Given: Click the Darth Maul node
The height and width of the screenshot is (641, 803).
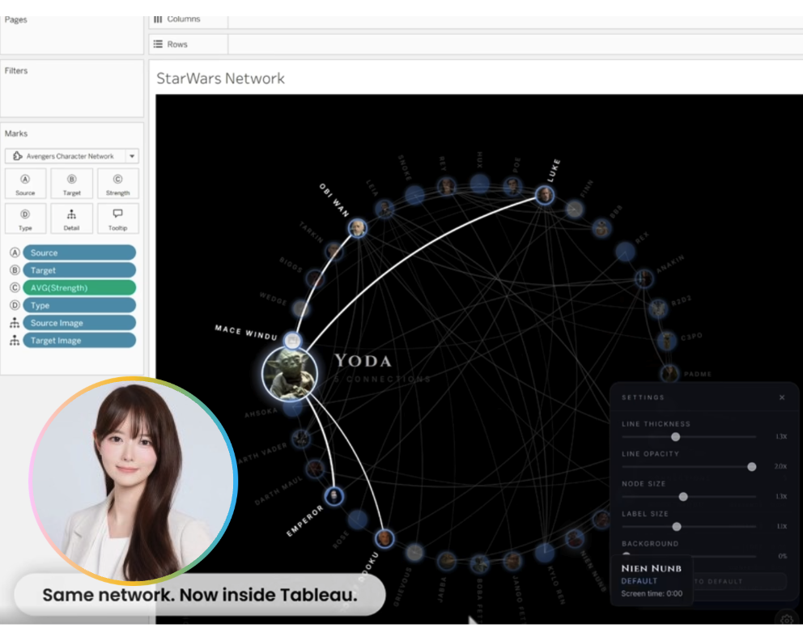Looking at the screenshot, I should point(314,468).
